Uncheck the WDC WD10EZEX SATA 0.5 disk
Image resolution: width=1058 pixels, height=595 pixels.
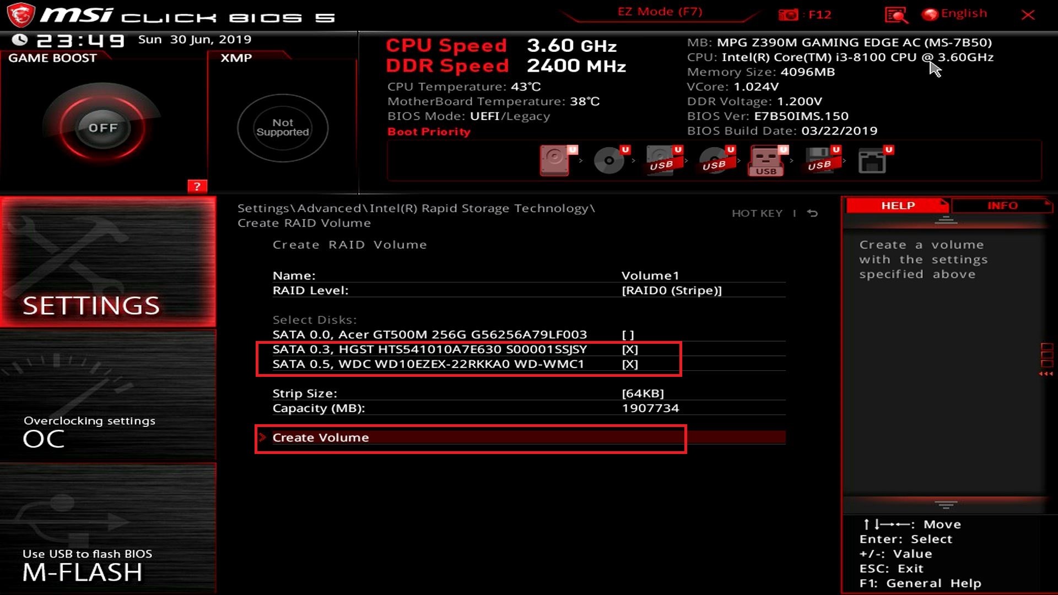tap(629, 364)
